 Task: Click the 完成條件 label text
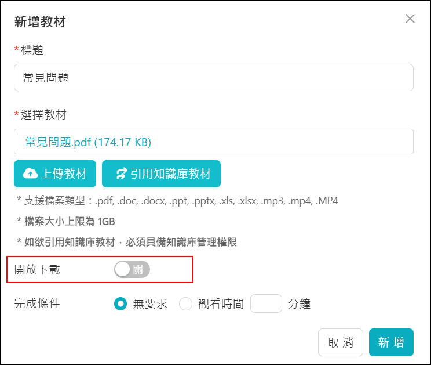[x=37, y=303]
